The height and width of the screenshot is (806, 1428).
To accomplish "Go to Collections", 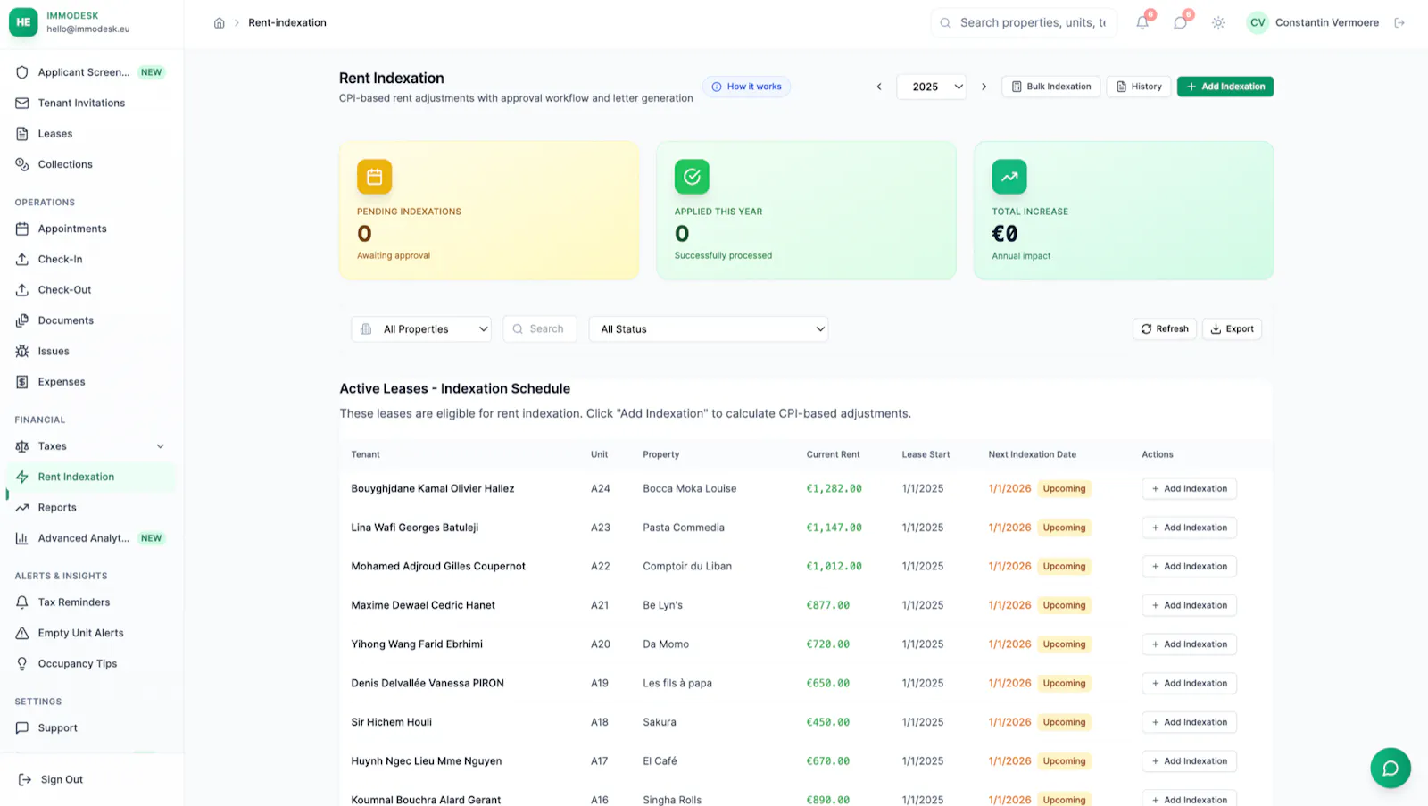I will point(91,164).
